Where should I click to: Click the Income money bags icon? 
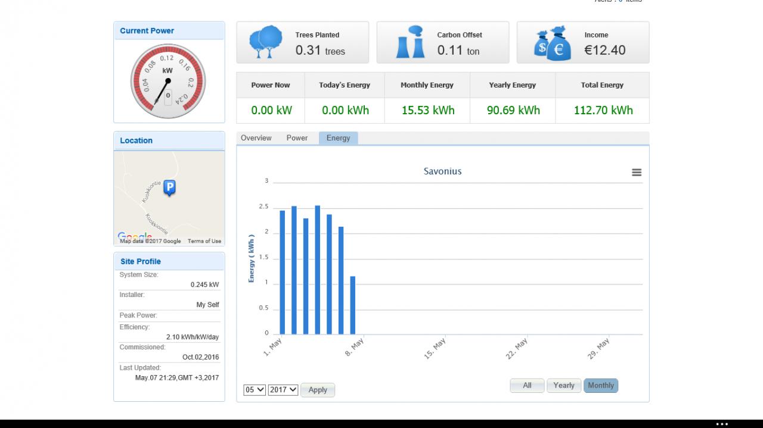pos(552,43)
